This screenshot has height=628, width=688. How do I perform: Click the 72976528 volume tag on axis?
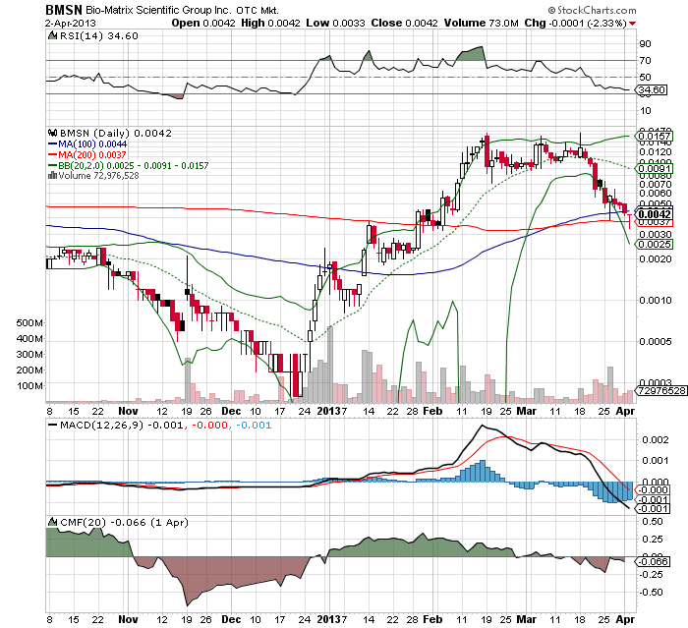661,390
